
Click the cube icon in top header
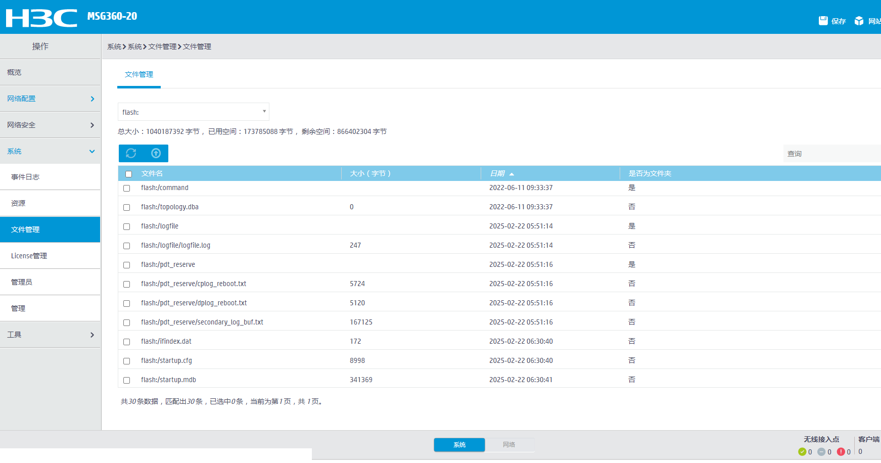tap(859, 21)
